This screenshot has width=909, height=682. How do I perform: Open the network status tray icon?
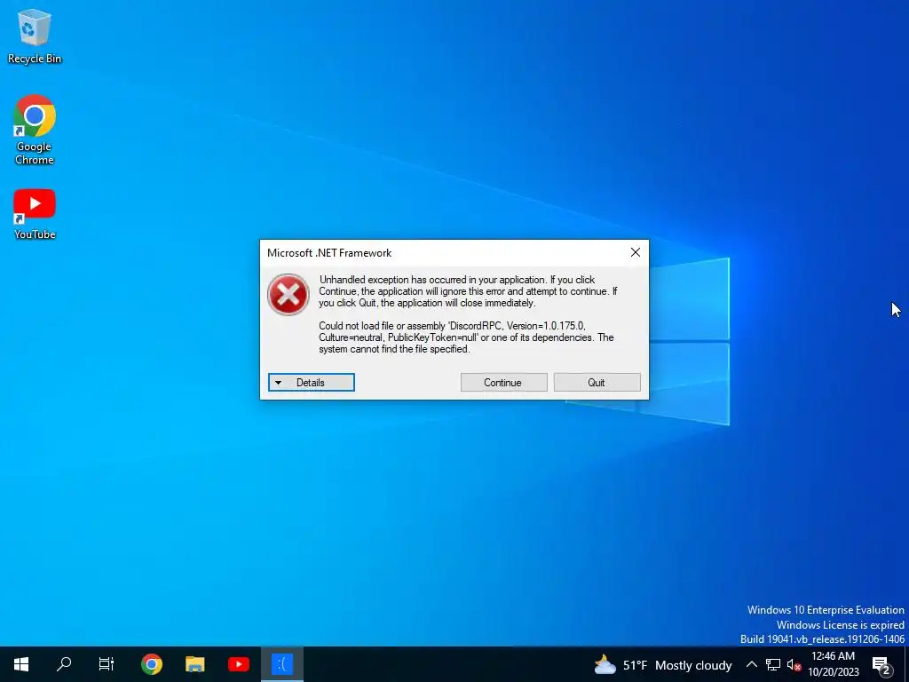tap(773, 664)
